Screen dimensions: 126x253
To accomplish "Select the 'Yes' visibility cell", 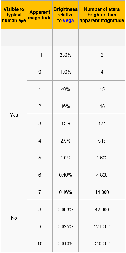I will (x=14, y=115).
